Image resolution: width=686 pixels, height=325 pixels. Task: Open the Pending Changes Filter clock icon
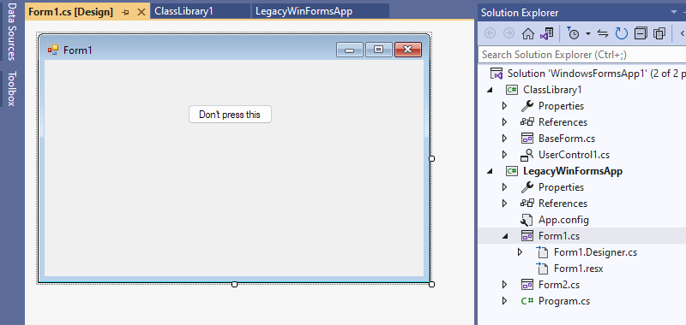click(x=573, y=33)
